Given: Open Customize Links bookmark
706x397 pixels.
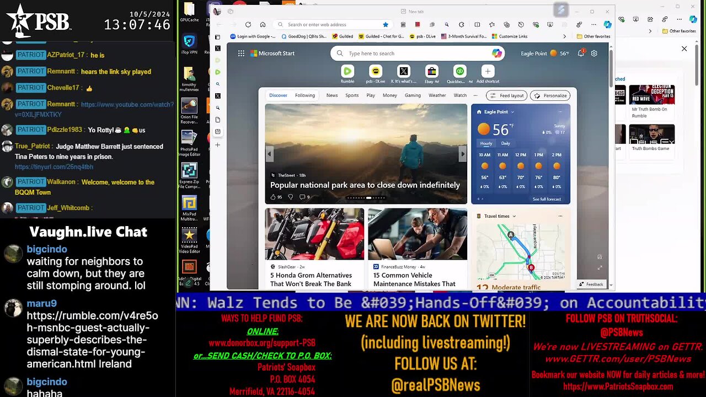Looking at the screenshot, I should coord(509,36).
